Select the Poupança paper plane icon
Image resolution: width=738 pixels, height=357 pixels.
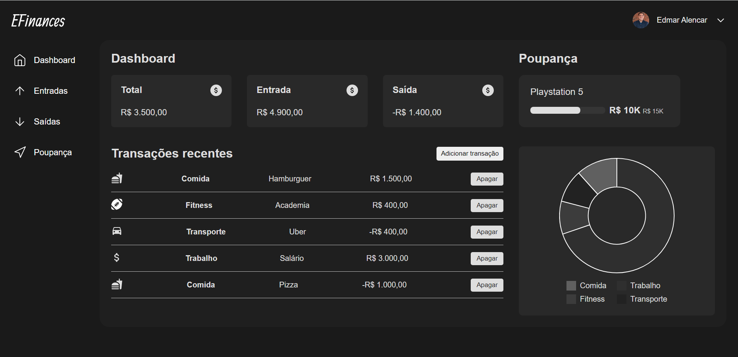20,152
